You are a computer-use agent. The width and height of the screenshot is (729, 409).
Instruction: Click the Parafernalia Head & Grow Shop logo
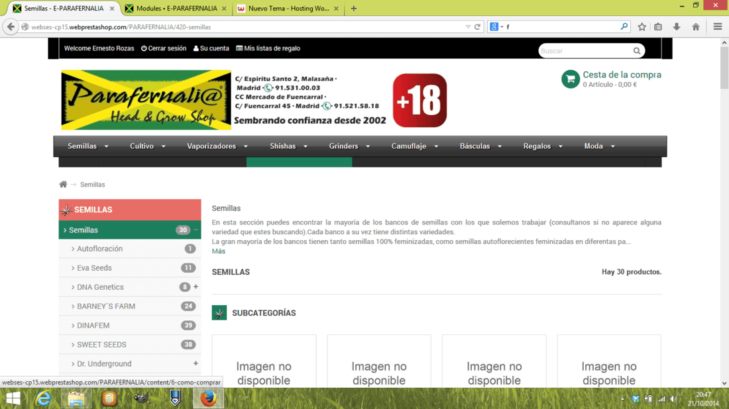(146, 100)
